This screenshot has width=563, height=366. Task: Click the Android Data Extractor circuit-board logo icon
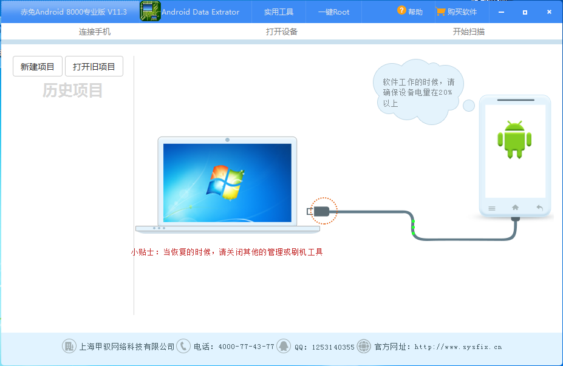pyautogui.click(x=150, y=12)
